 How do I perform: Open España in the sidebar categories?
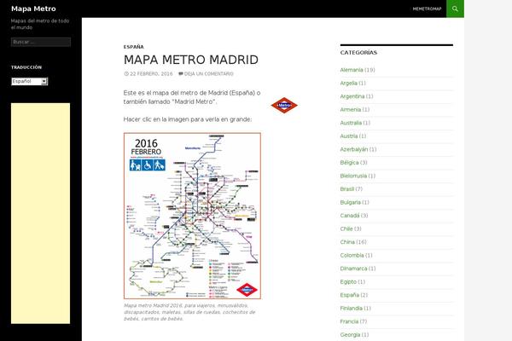[x=349, y=295]
